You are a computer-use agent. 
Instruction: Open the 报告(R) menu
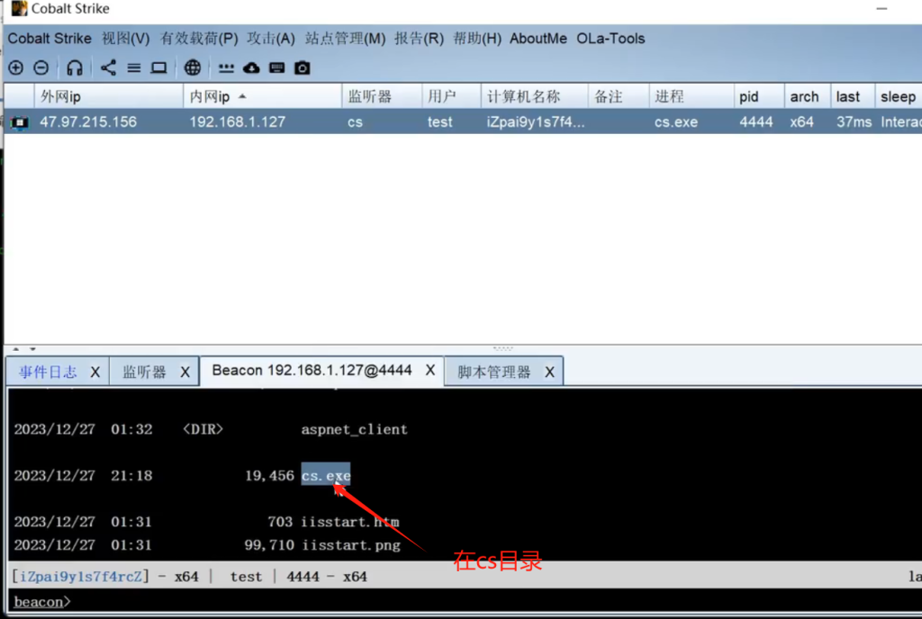point(420,39)
